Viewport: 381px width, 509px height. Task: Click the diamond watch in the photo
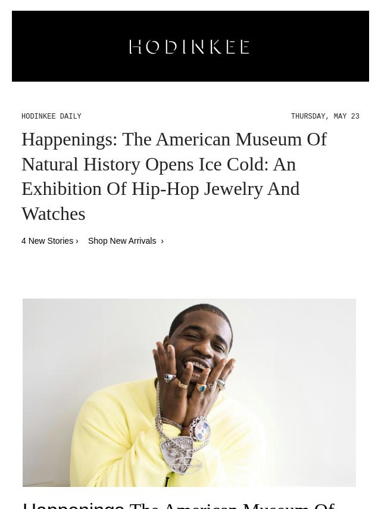201,430
